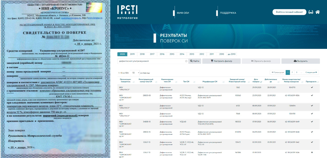Go to Предыдущая page in pagination
The height and width of the screenshot is (158, 327).
click(278, 72)
